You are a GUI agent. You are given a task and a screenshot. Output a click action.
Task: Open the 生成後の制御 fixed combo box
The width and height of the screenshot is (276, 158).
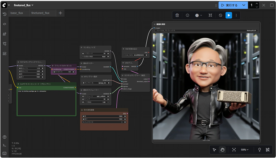[x=96, y=56]
